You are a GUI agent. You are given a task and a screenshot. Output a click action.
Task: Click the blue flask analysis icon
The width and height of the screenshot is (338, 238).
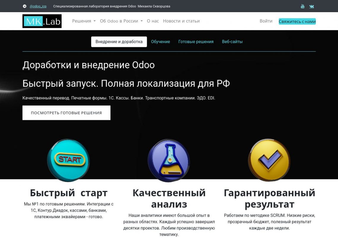pos(169,160)
